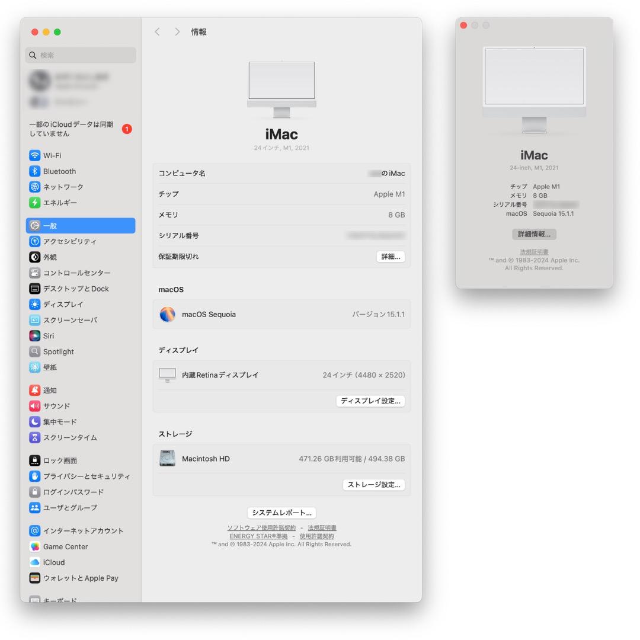Click the macOS Sequoia version icon
This screenshot has height=640, width=640.
click(167, 315)
